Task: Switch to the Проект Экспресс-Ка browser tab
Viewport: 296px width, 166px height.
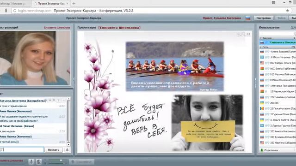Action: tap(50, 3)
